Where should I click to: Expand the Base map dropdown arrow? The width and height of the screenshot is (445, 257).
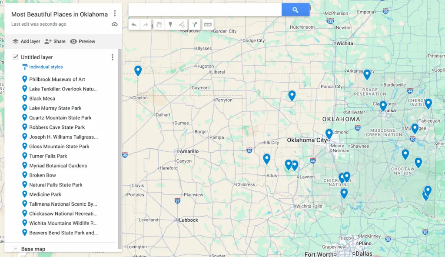[x=16, y=249]
